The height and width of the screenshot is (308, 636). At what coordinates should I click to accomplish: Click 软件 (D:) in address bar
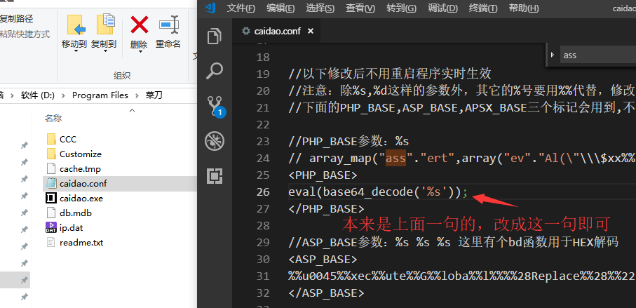coord(38,95)
